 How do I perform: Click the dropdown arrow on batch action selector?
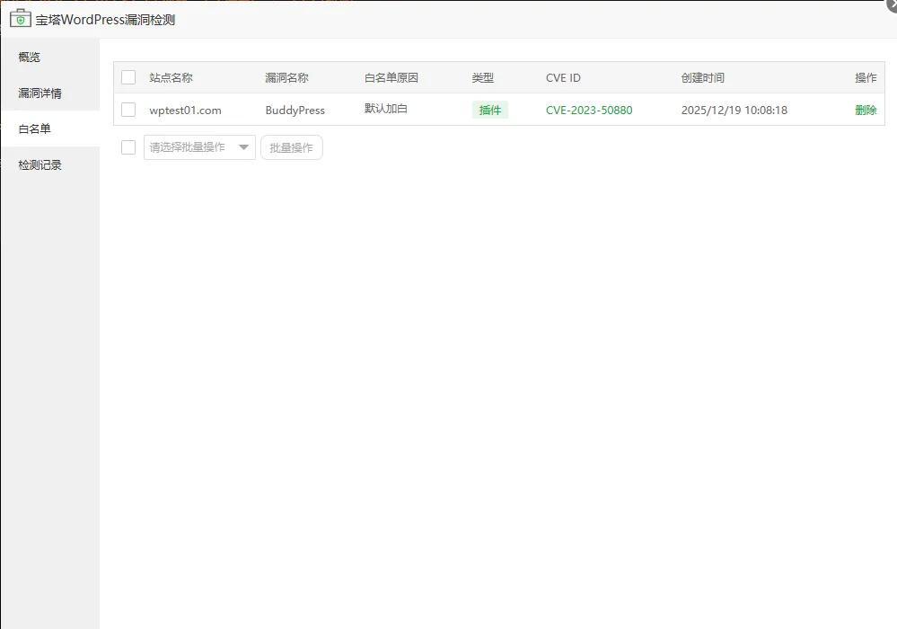243,147
